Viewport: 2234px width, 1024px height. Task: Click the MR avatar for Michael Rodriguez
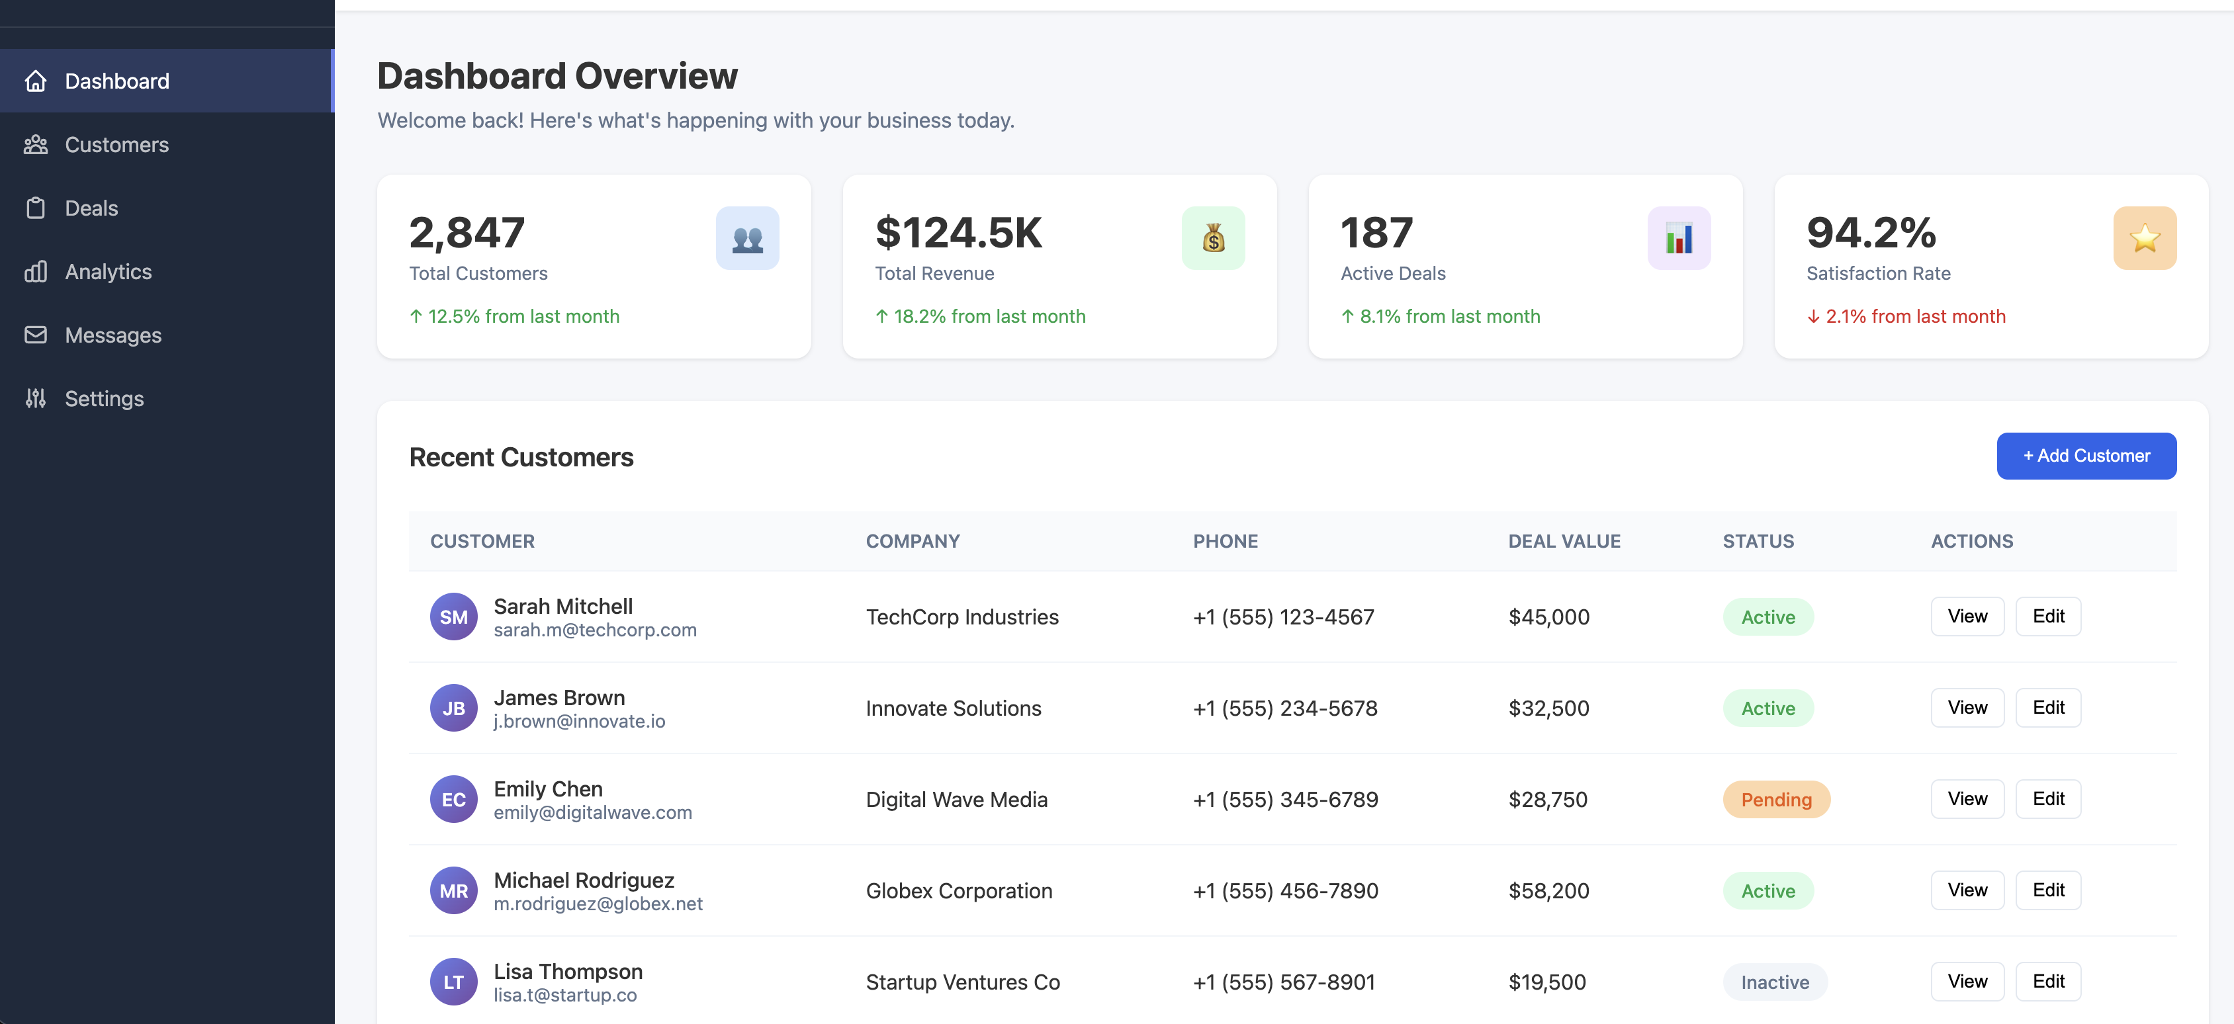pos(453,890)
